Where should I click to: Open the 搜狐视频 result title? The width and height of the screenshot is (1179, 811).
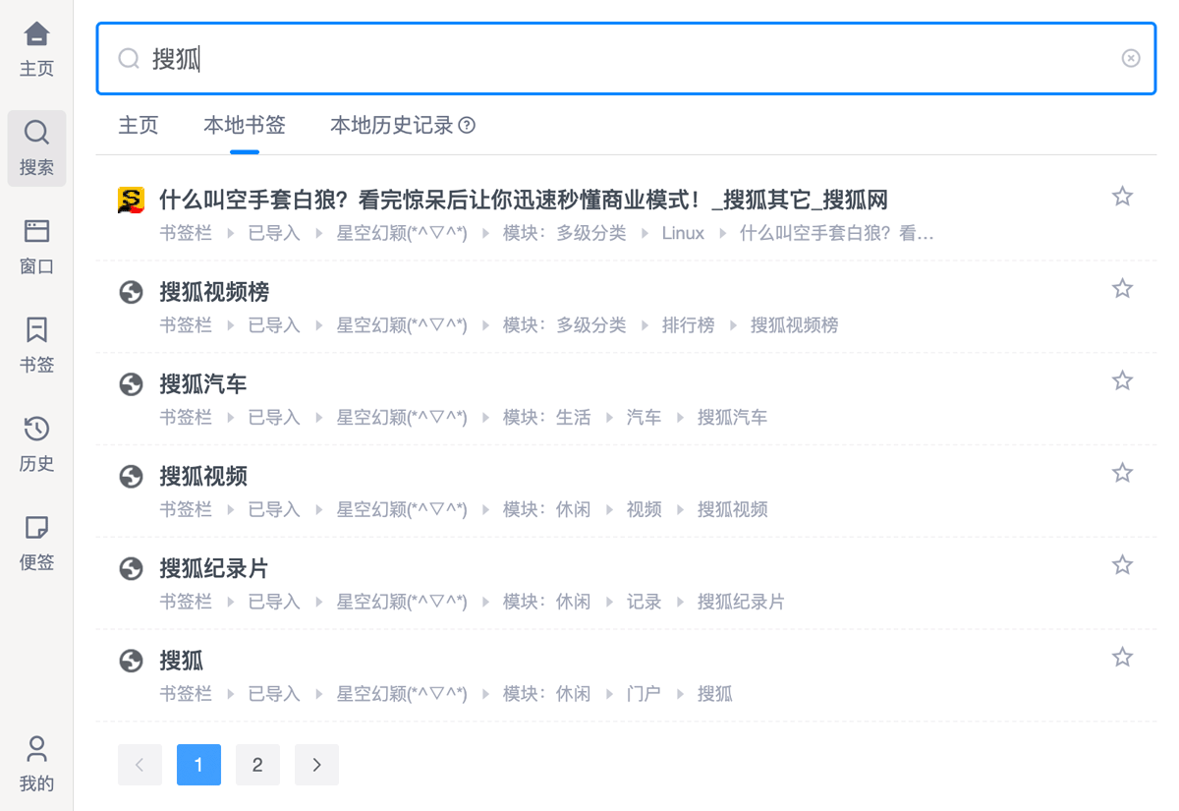203,477
